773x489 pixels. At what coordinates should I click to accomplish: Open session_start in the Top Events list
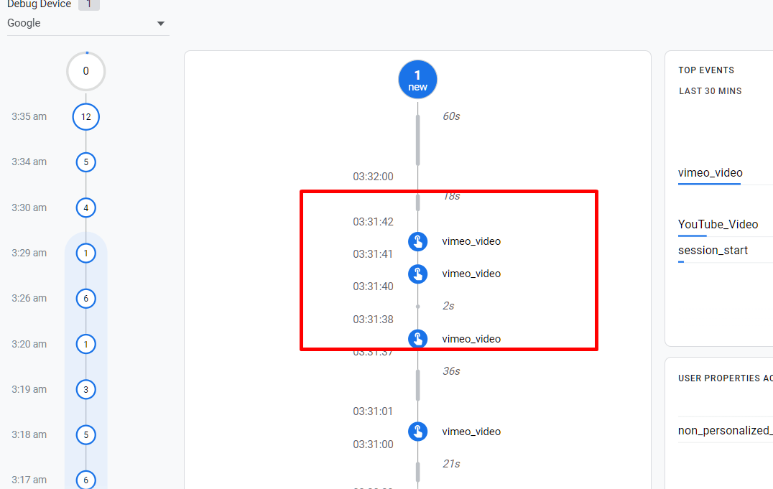pos(713,251)
